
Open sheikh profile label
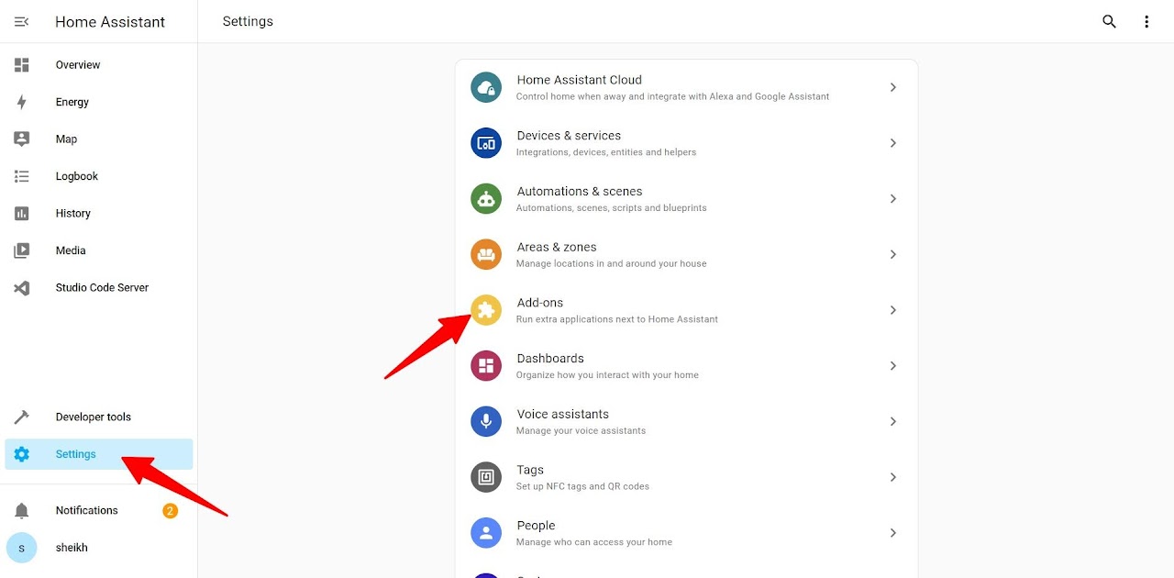(72, 548)
